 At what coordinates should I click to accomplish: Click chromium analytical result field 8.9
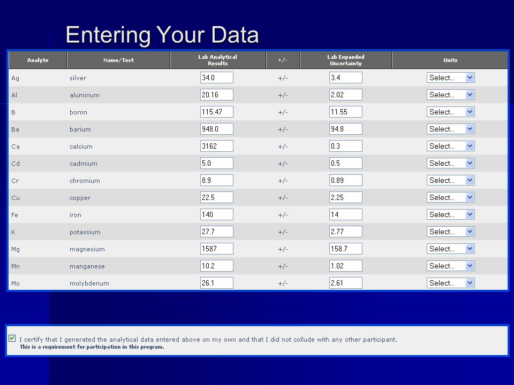pyautogui.click(x=217, y=180)
